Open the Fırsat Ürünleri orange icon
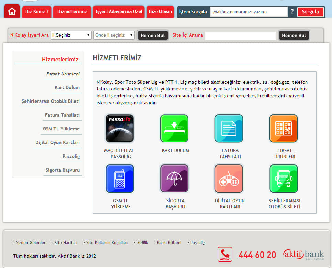 click(284, 128)
